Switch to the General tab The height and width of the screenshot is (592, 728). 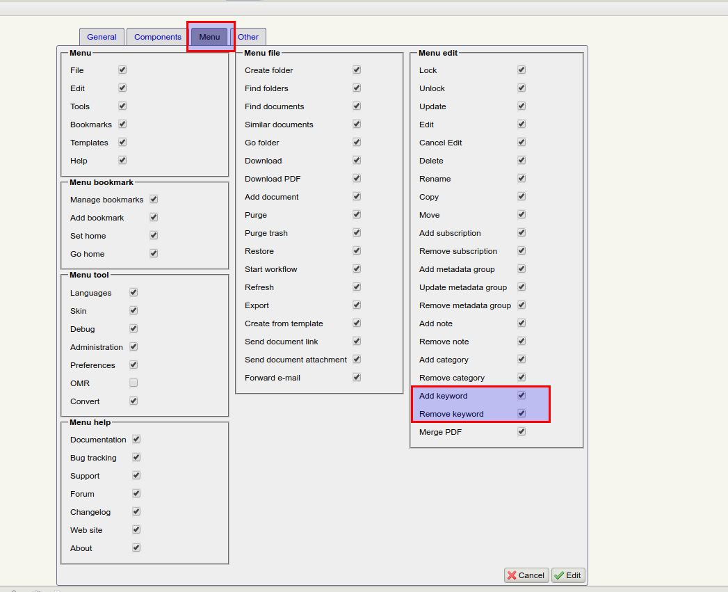(x=102, y=37)
